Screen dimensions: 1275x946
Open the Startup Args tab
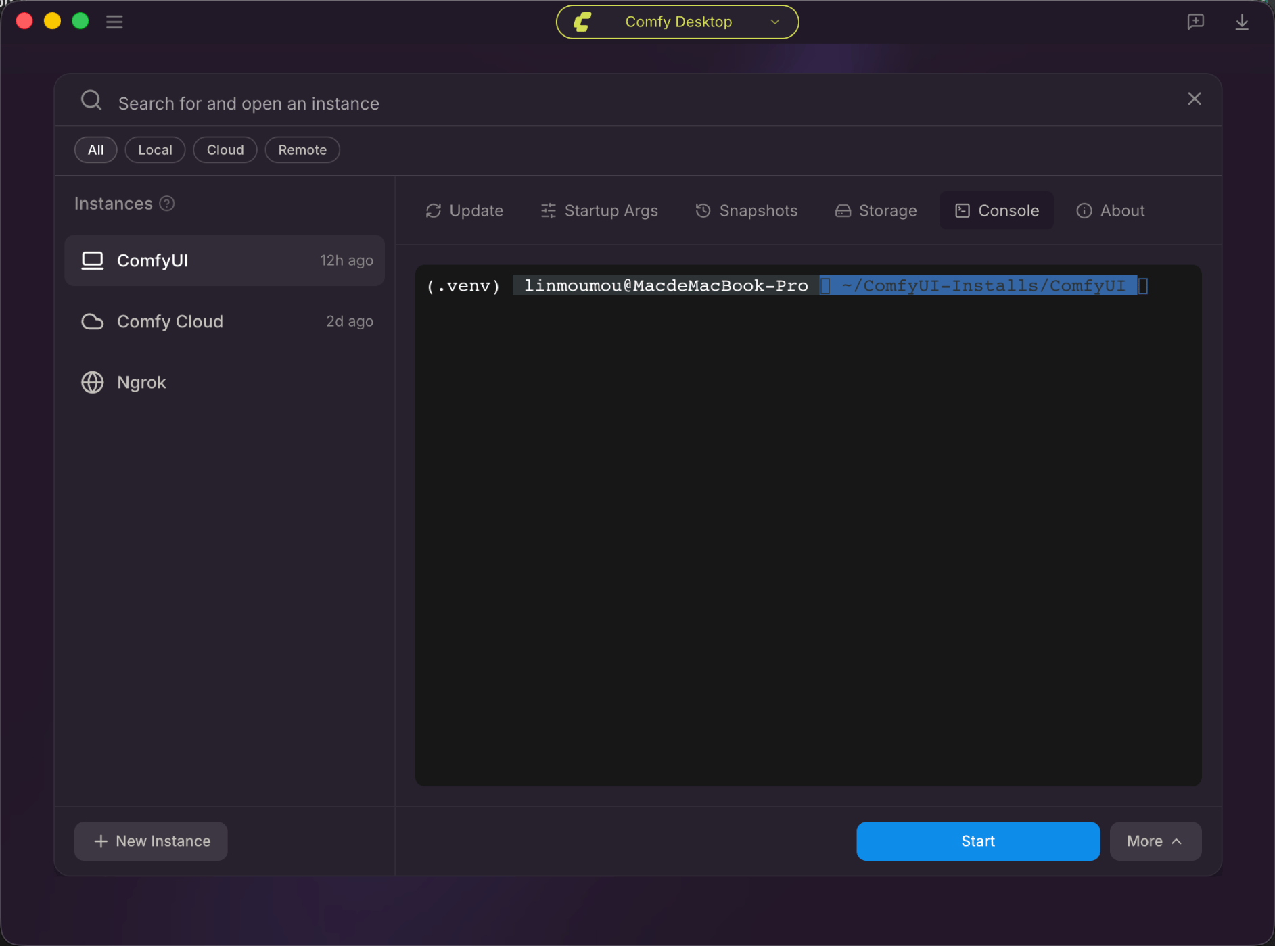(x=599, y=210)
